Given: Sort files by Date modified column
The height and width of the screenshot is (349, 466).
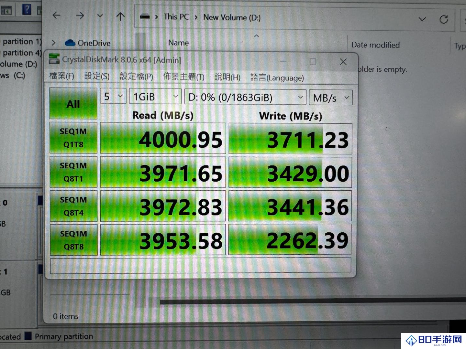Looking at the screenshot, I should pos(375,45).
